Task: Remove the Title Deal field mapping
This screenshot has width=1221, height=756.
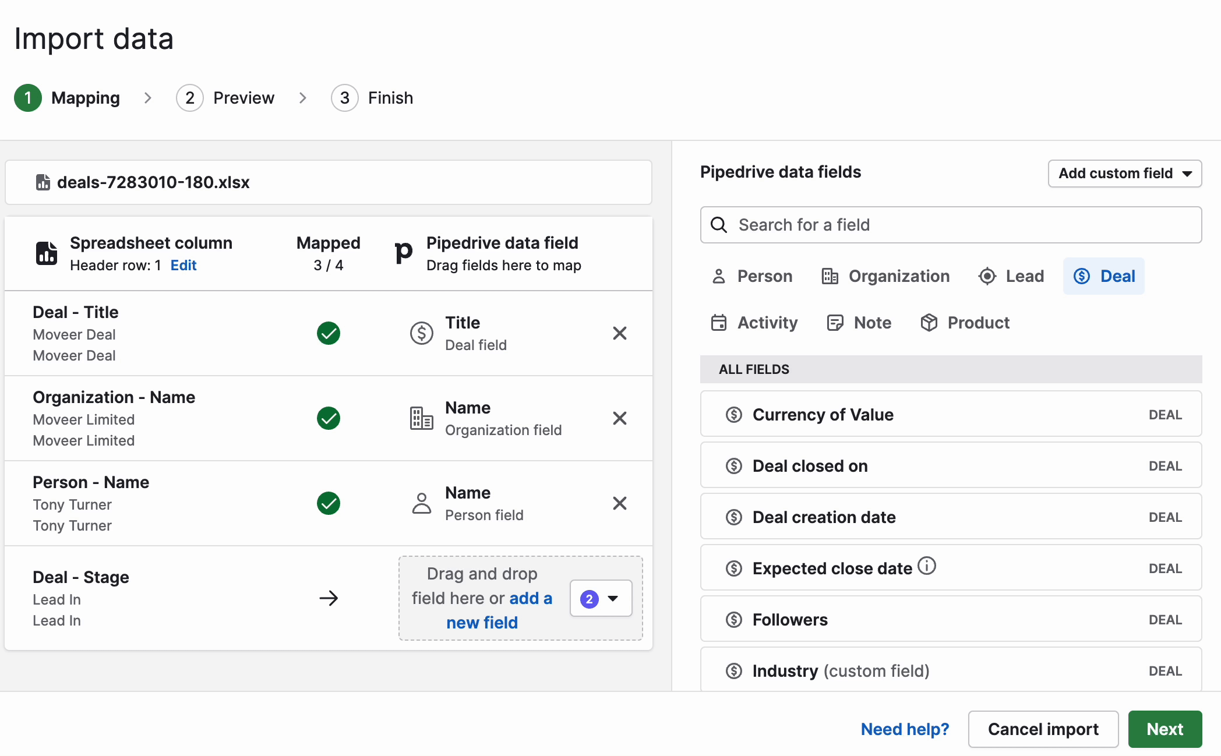Action: pos(620,333)
